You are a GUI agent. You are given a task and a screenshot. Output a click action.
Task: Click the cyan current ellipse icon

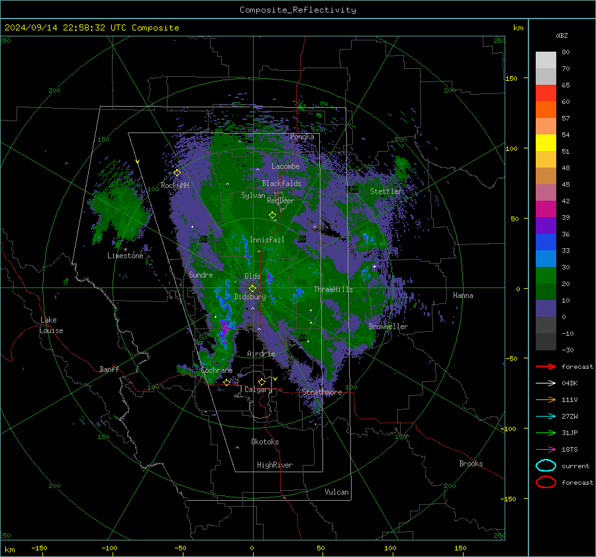546,466
